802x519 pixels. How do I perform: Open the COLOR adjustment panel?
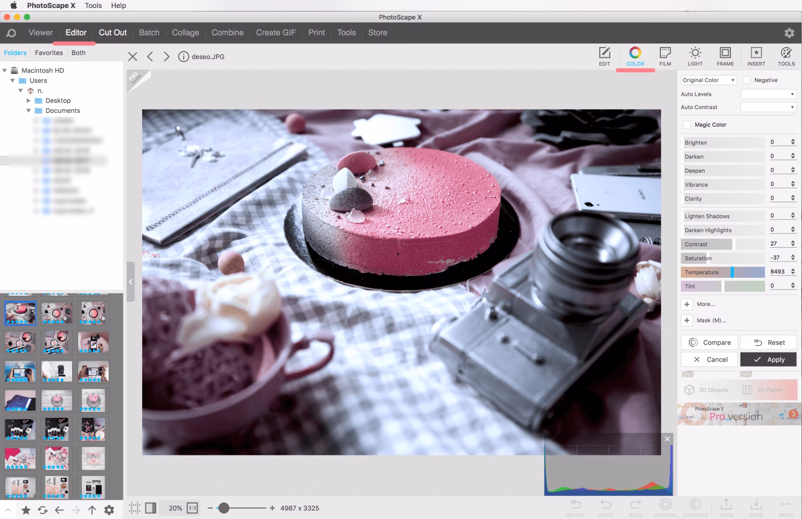pos(635,56)
